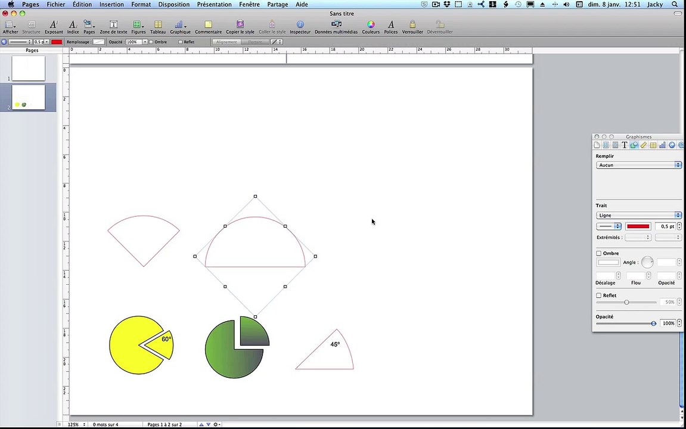Open the Wrap inspector pane icon
The width and height of the screenshot is (686, 429).
(615, 145)
